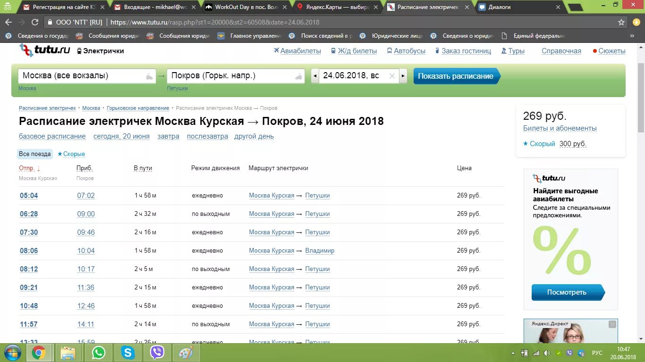Open the Москва breadcrumb link

point(91,108)
